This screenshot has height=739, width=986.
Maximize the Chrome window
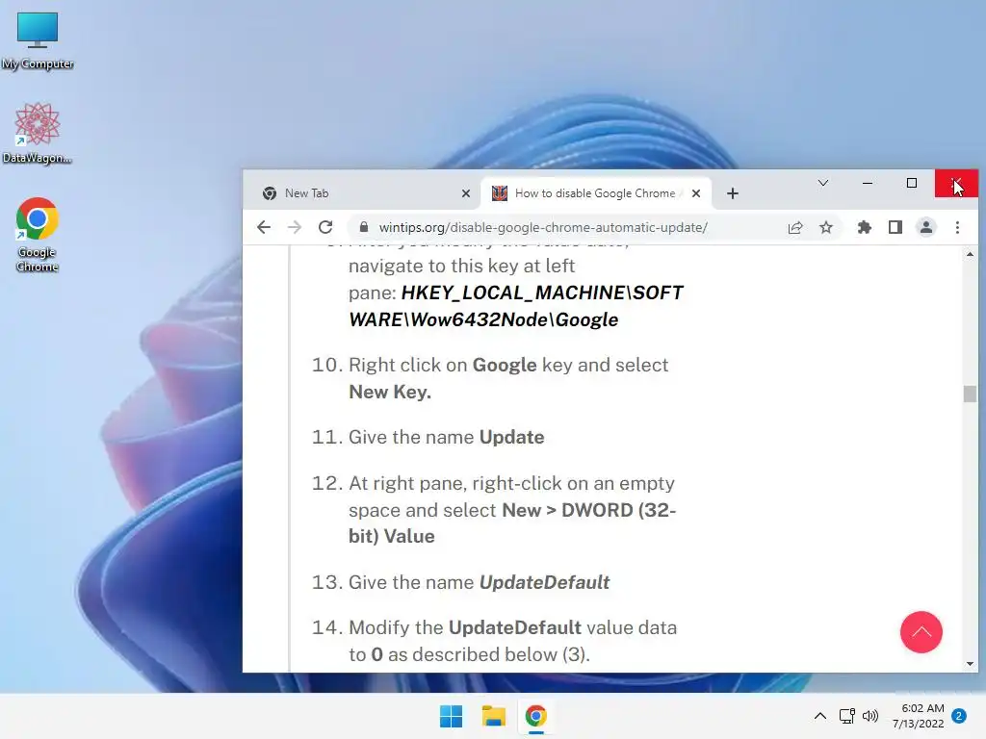[911, 183]
